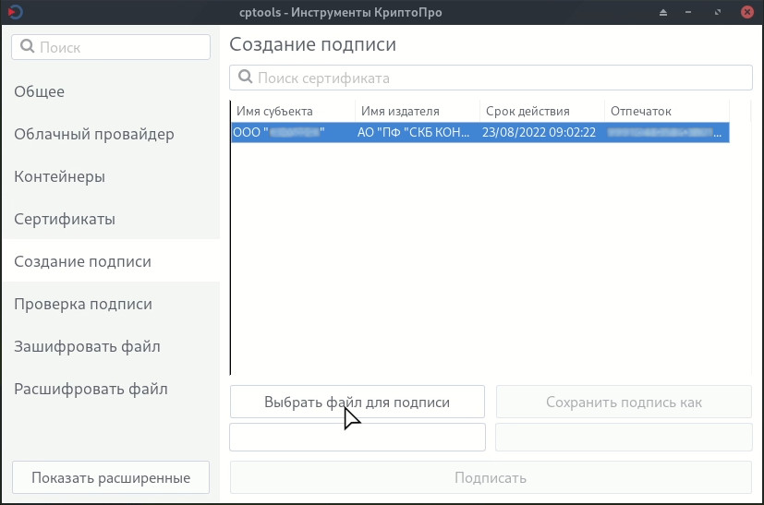Sort by Срок действия column header
This screenshot has width=764, height=505.
(x=542, y=111)
